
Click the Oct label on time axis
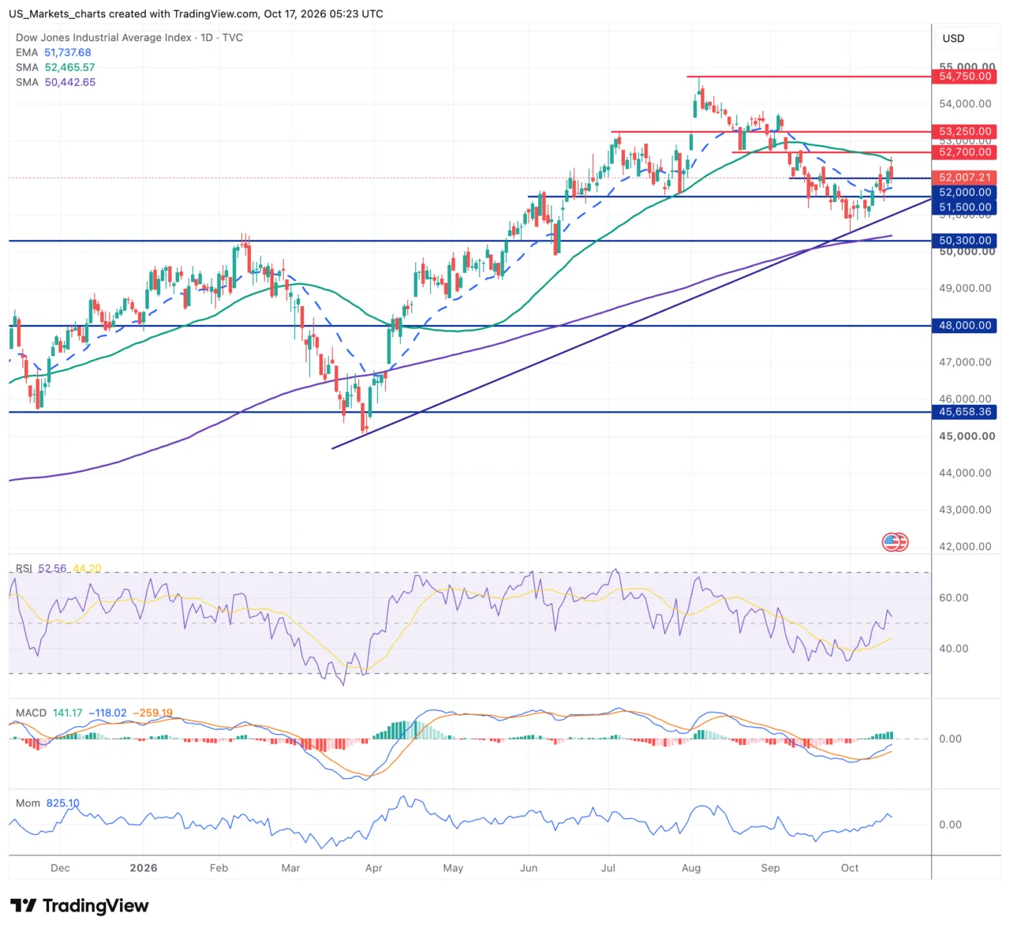pos(850,867)
